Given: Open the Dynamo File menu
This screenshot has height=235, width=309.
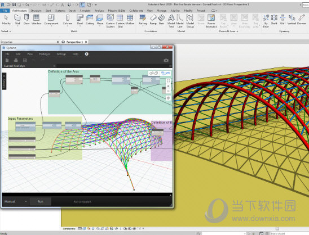Looking at the screenshot, I should [7, 54].
